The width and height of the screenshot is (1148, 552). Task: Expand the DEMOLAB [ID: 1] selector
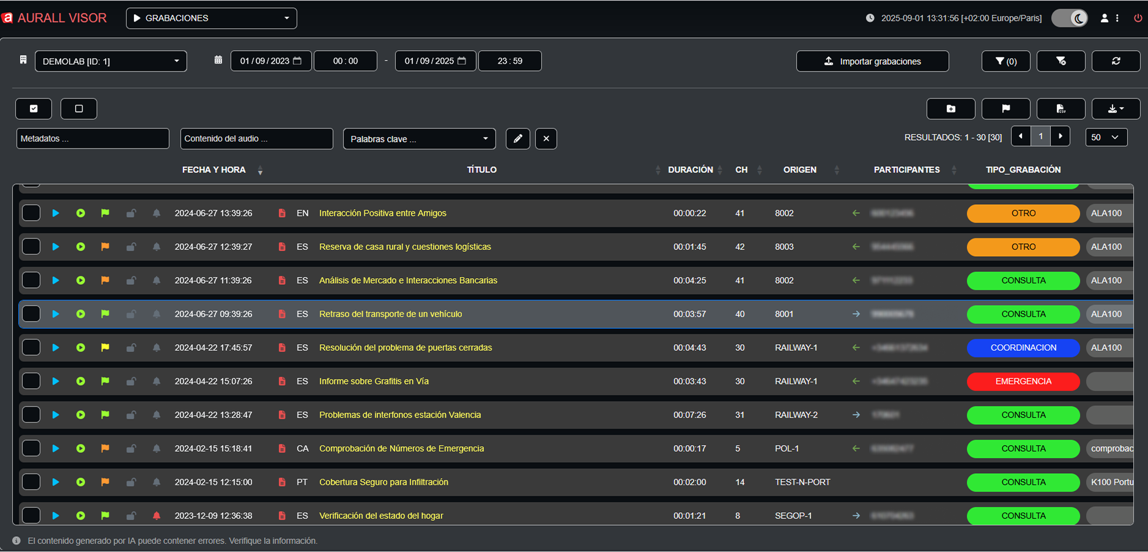[x=111, y=61]
